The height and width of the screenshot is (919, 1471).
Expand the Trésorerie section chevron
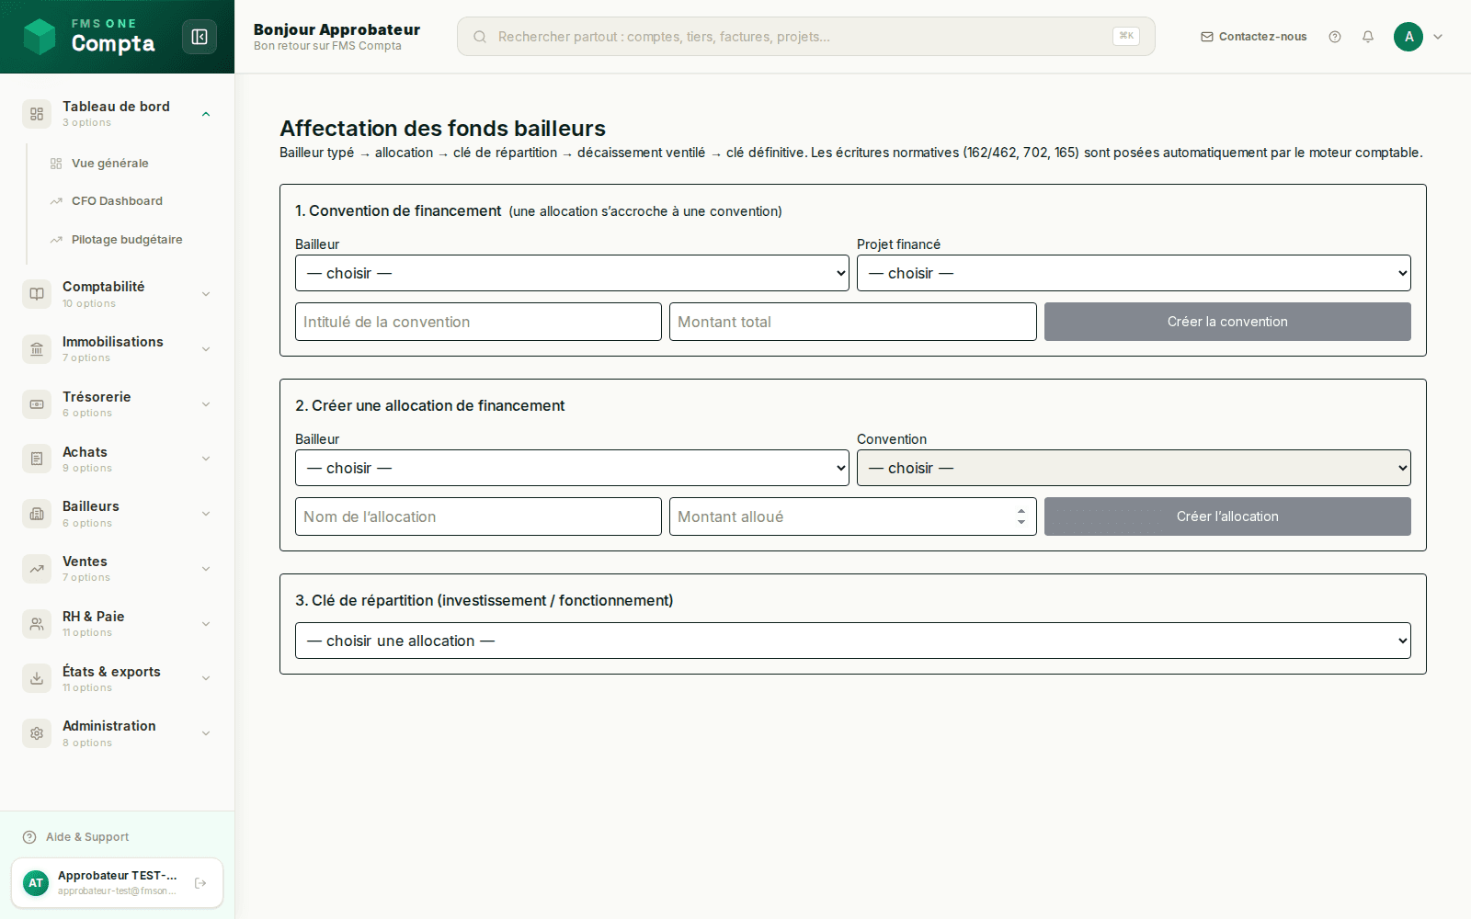point(206,404)
